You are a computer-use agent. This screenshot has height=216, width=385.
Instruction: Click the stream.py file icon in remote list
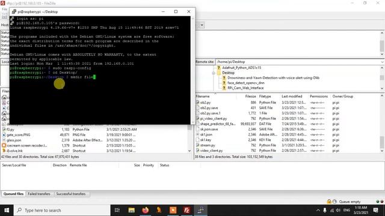coord(198,145)
